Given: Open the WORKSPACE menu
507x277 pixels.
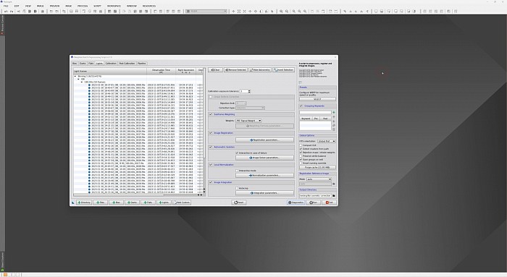Looking at the screenshot, I should point(114,6).
